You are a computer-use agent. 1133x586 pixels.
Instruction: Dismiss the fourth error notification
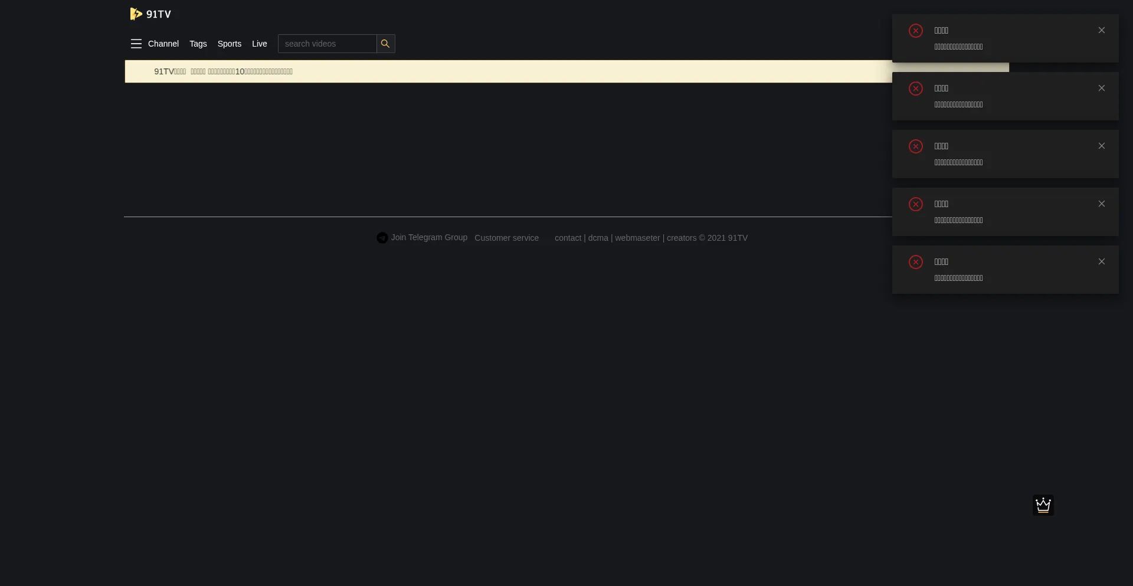click(1101, 204)
